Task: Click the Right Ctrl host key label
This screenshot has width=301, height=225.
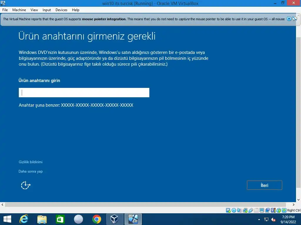Action: pyautogui.click(x=294, y=210)
